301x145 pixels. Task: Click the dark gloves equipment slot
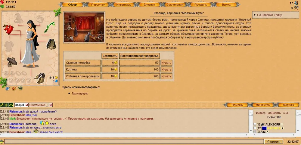pyautogui.click(x=12, y=62)
